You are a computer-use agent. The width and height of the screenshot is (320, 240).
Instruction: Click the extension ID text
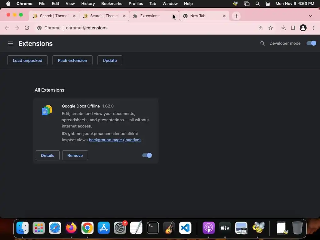(x=100, y=133)
